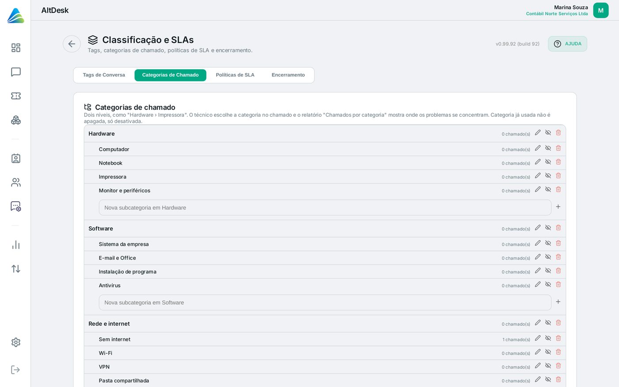Open the bar chart reports icon
The image size is (619, 387).
coord(16,245)
